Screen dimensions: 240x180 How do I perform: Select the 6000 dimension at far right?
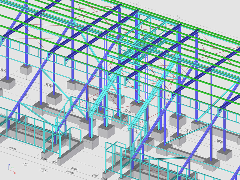[x=219, y=141]
